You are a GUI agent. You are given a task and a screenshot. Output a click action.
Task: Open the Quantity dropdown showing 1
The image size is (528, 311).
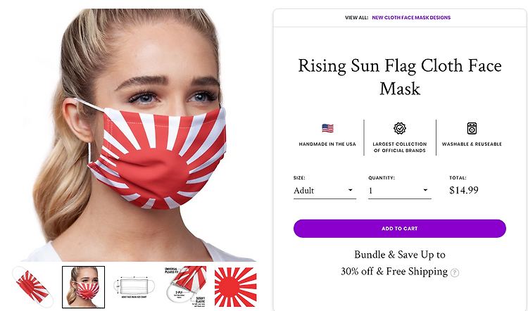(400, 191)
